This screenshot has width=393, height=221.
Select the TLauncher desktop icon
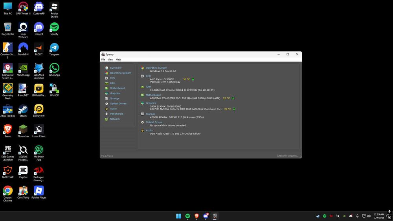[23, 131]
